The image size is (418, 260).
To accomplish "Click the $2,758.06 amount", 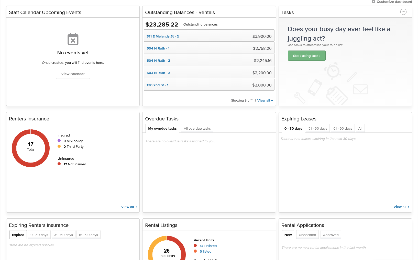I will pyautogui.click(x=262, y=48).
